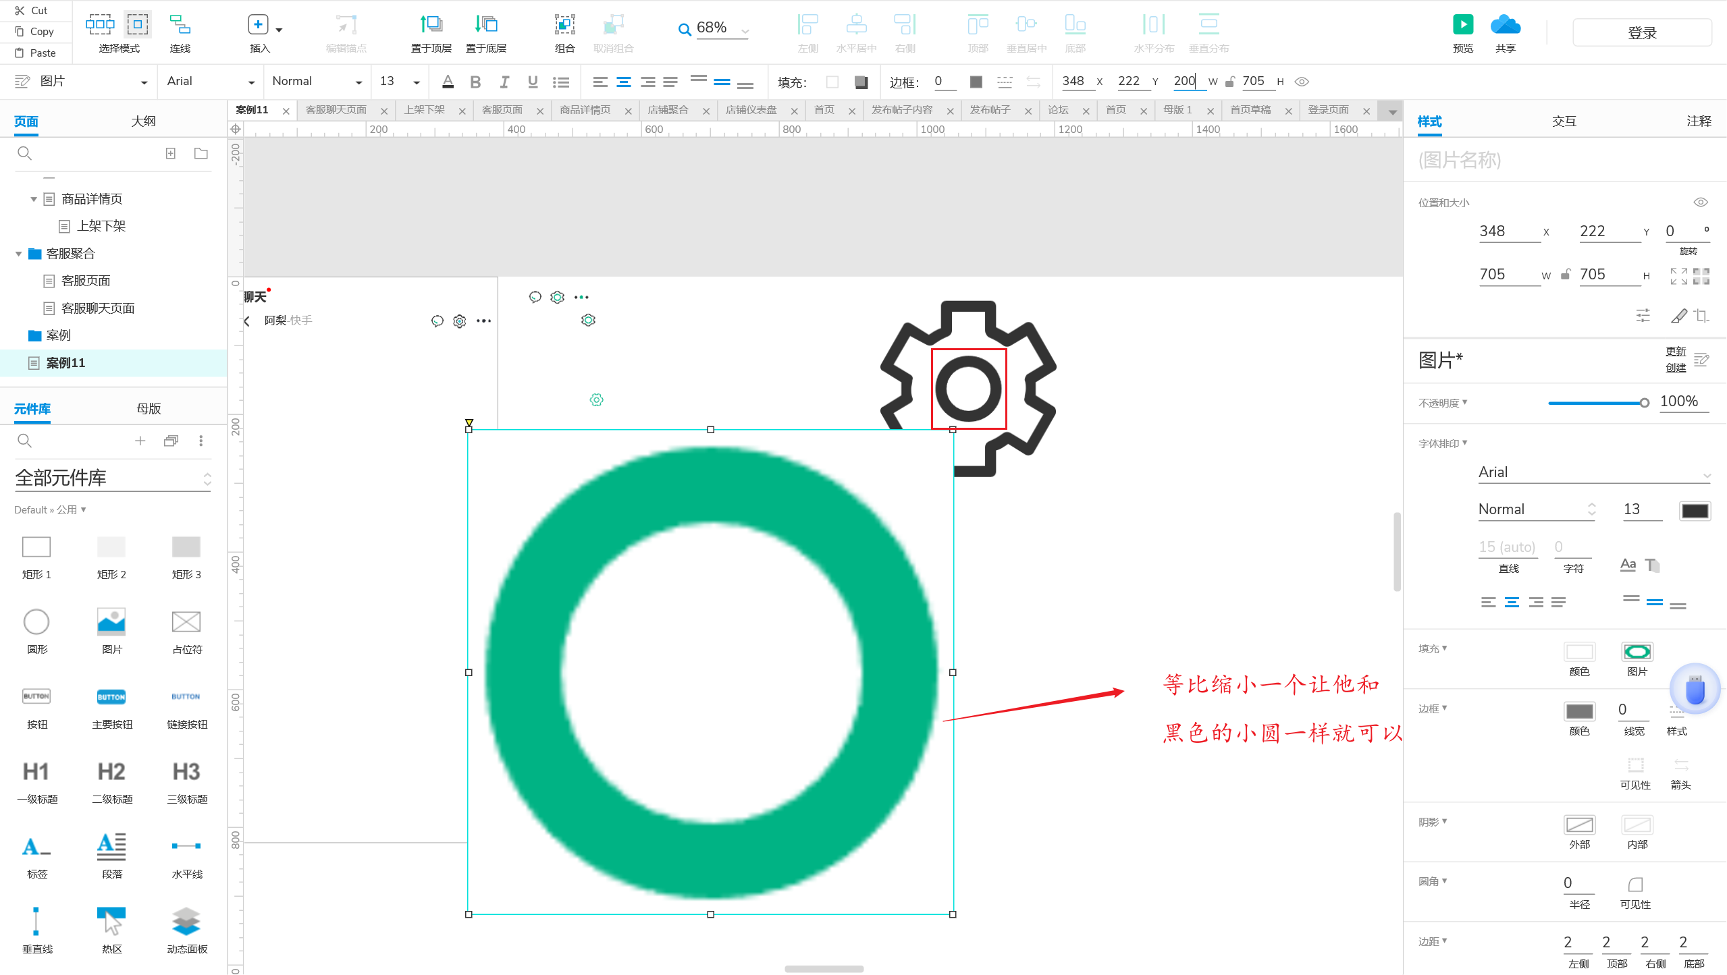
Task: Toggle visibility eye in position section
Action: (1700, 202)
